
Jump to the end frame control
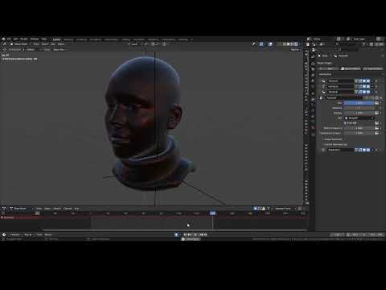205,234
